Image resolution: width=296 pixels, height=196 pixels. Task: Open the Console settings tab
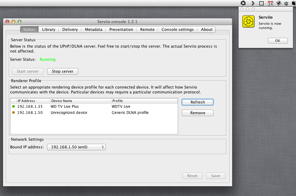(x=177, y=29)
